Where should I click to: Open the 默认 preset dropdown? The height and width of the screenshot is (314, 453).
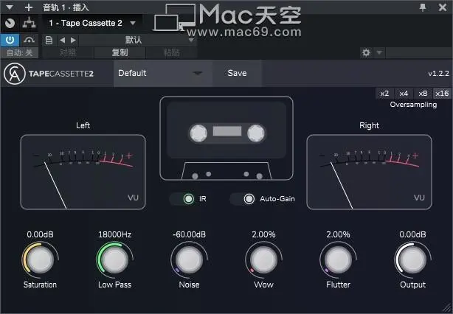pos(137,40)
